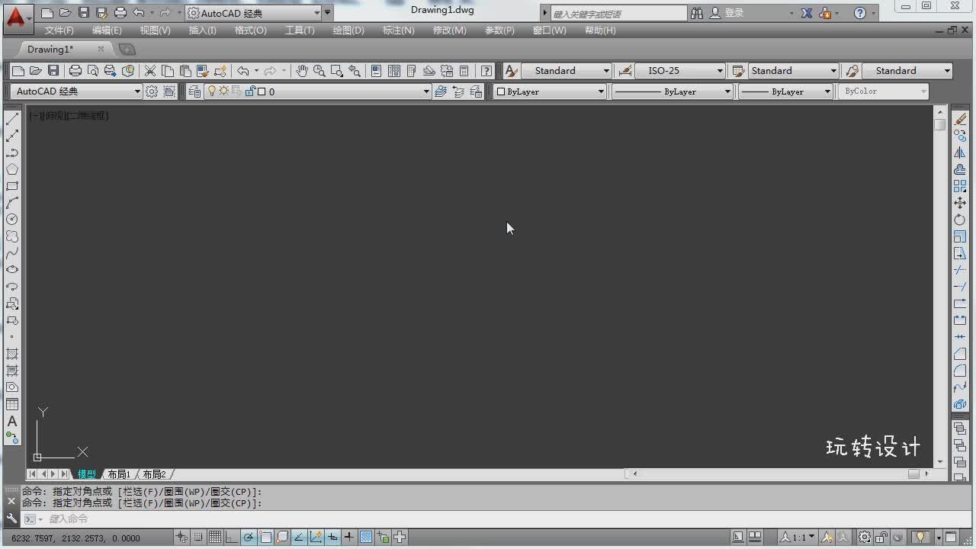This screenshot has height=549, width=976.
Task: Click the Save floppy icon in toolbar
Action: coord(53,71)
